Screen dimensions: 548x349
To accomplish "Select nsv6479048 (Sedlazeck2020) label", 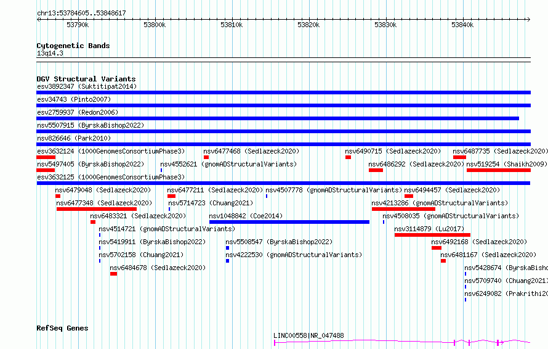I will [103, 190].
